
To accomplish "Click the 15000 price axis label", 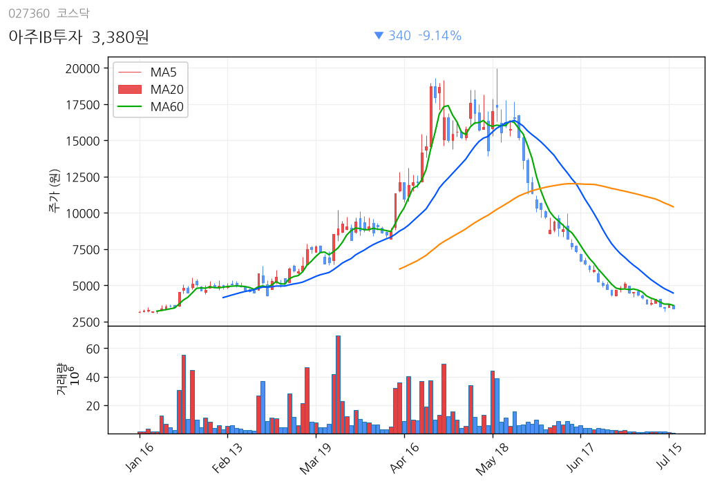I will click(83, 142).
